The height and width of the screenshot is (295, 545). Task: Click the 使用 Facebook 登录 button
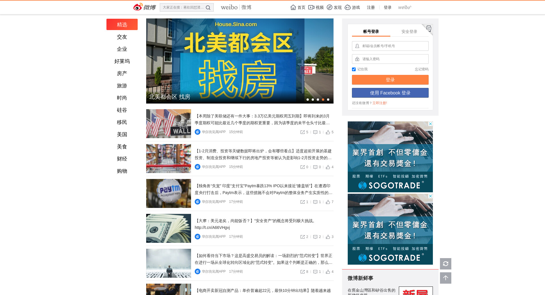(x=390, y=93)
